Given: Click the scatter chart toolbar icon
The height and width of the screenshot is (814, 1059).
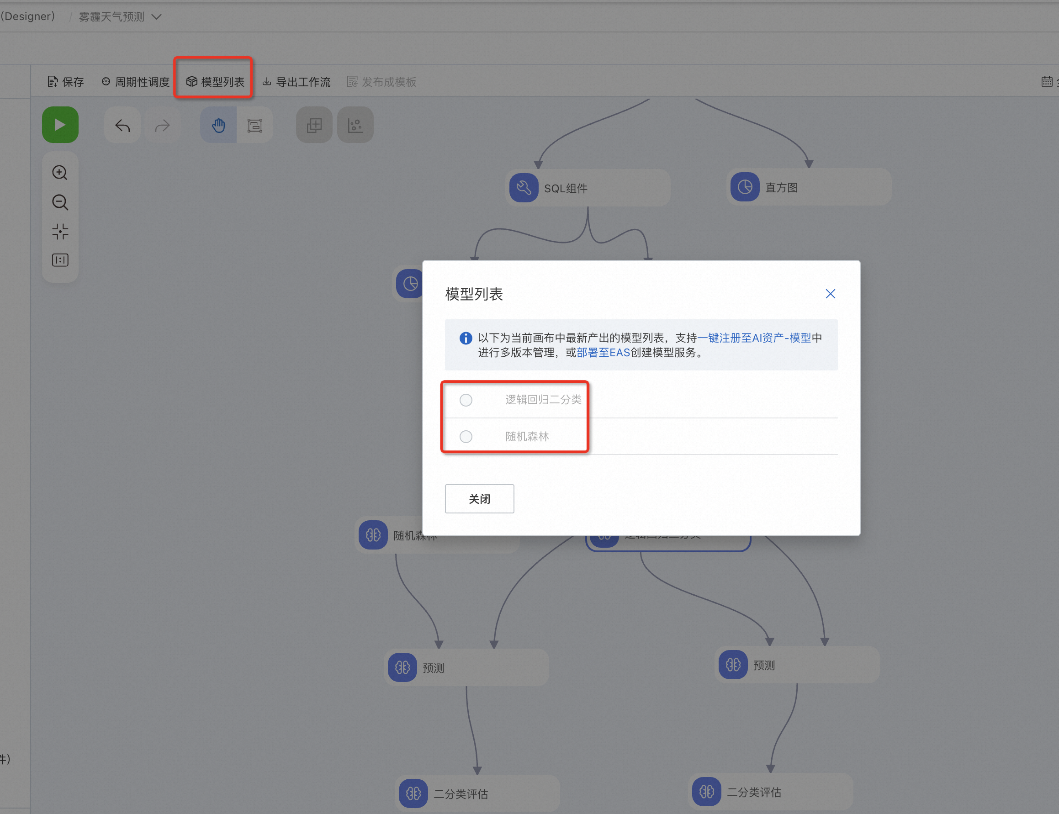Looking at the screenshot, I should 355,126.
